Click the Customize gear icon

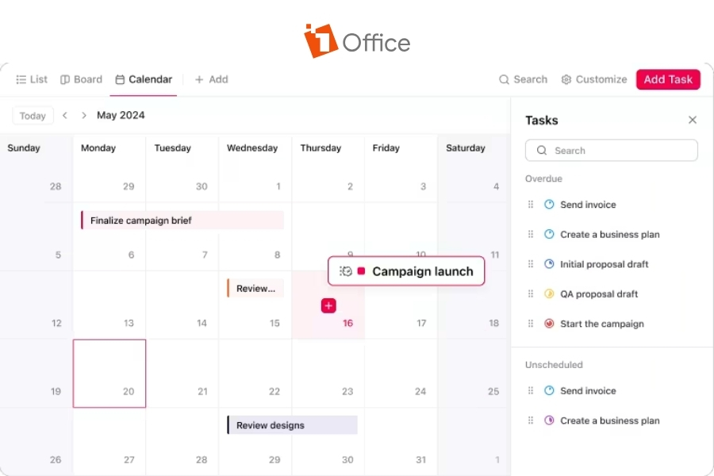(x=566, y=79)
